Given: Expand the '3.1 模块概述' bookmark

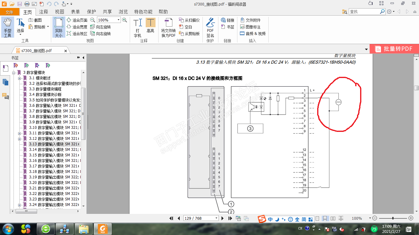Looking at the screenshot, I should pyautogui.click(x=19, y=78).
